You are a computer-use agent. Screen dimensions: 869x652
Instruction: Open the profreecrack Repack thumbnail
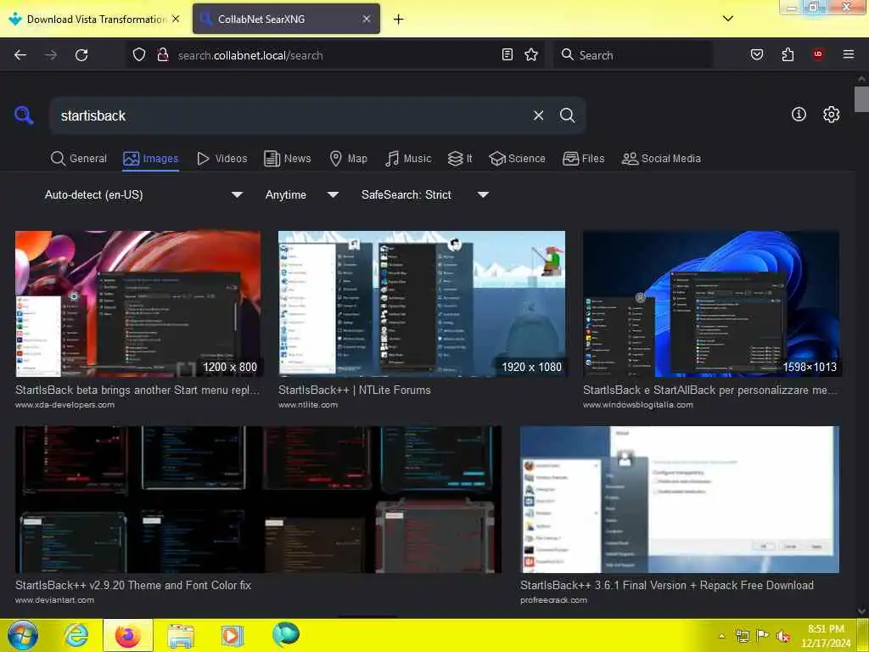(x=680, y=499)
